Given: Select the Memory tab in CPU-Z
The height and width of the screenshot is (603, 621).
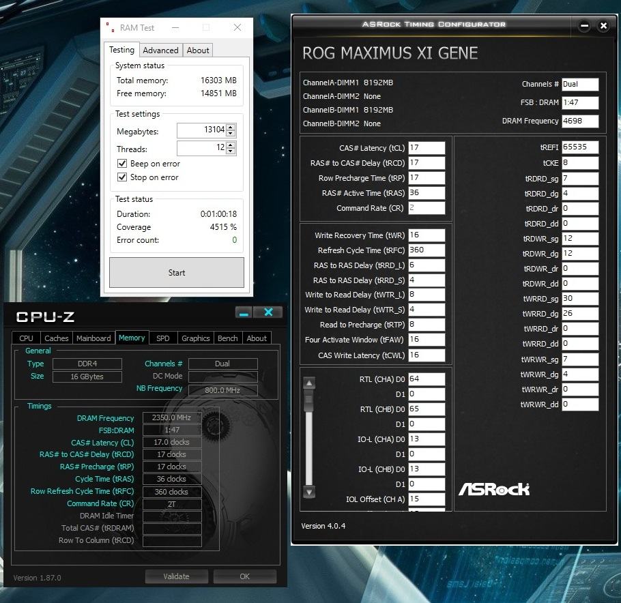Looking at the screenshot, I should tap(132, 338).
